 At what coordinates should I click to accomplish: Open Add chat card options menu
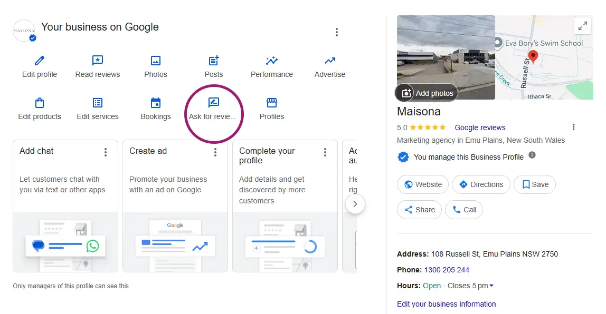tap(106, 152)
